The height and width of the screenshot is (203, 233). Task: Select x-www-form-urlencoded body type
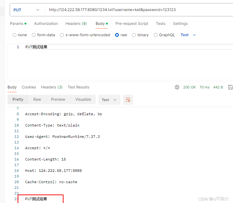click(x=62, y=35)
